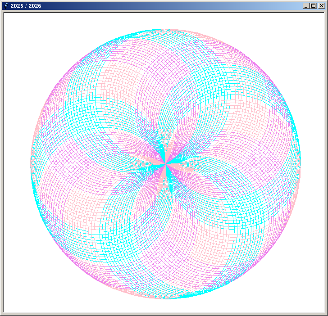Image resolution: width=328 pixels, height=316 pixels.
Task: Close the 2025 / 2026 window
Action: (321, 6)
